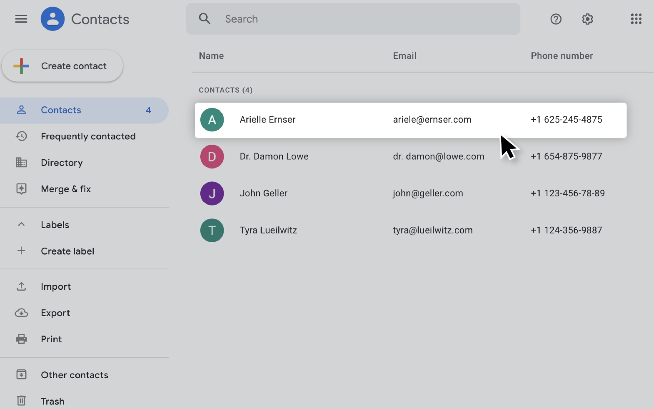Screen dimensions: 654x409
Task: Click the Print printer icon
Action: click(x=21, y=339)
